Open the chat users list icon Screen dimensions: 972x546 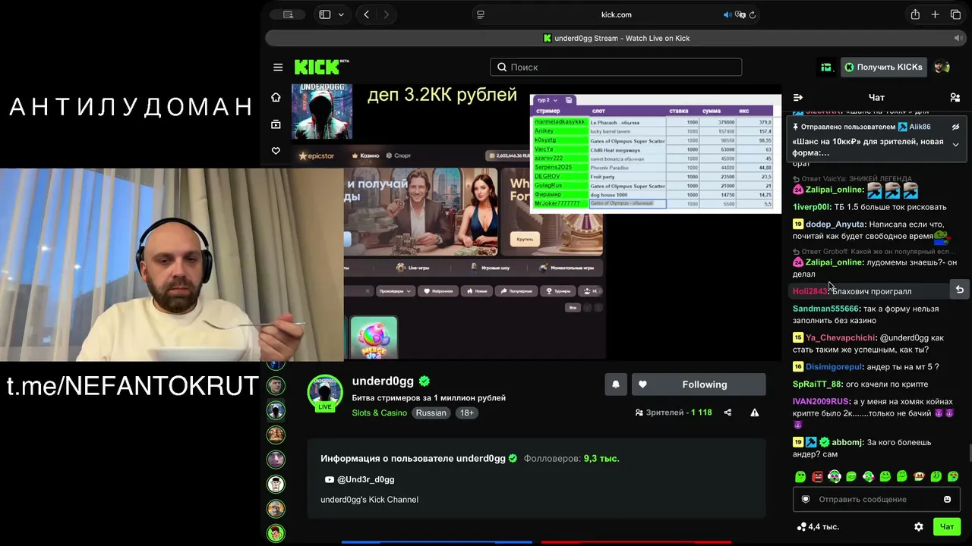[x=955, y=97]
